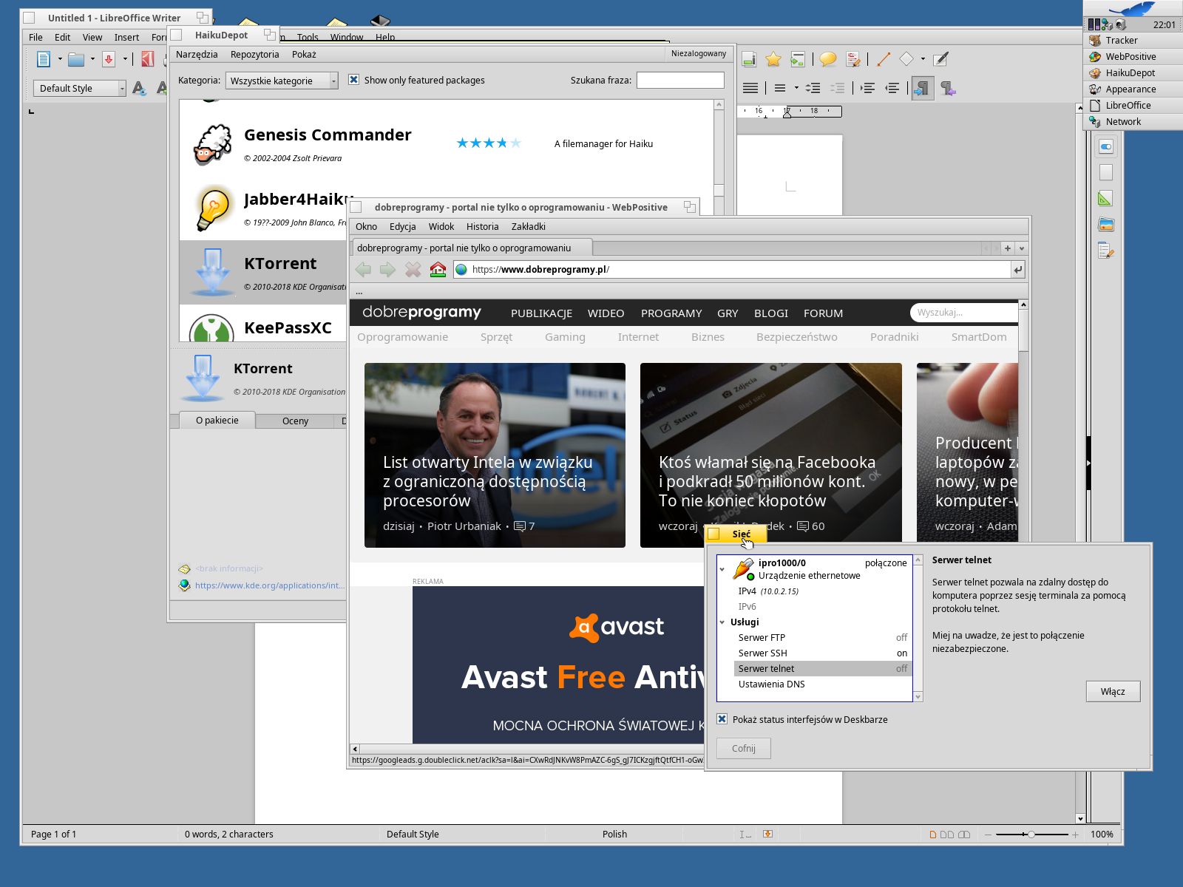Select the Insert Comment icon in LibreOffice
The height and width of the screenshot is (887, 1183).
coord(827,59)
